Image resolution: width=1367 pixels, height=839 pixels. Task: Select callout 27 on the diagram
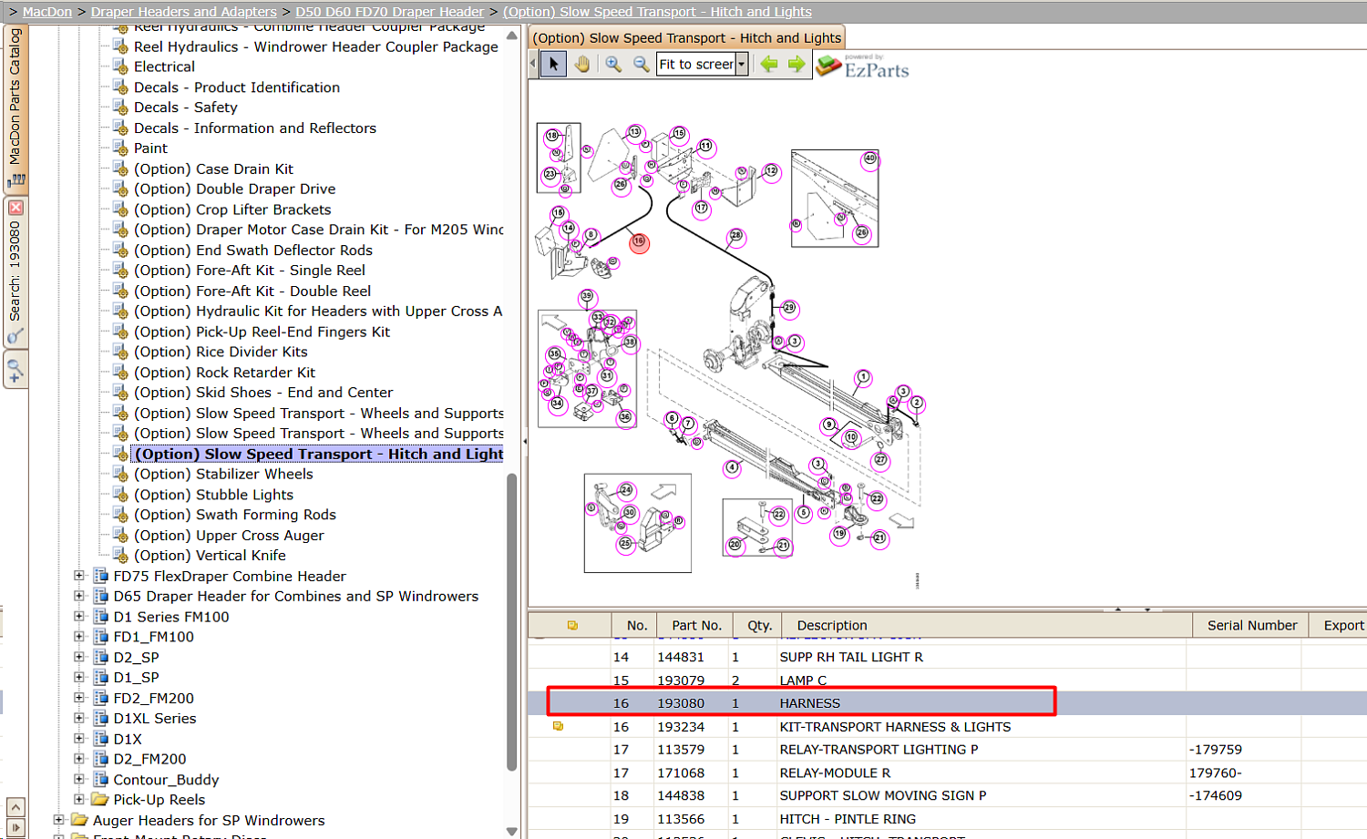tap(880, 460)
